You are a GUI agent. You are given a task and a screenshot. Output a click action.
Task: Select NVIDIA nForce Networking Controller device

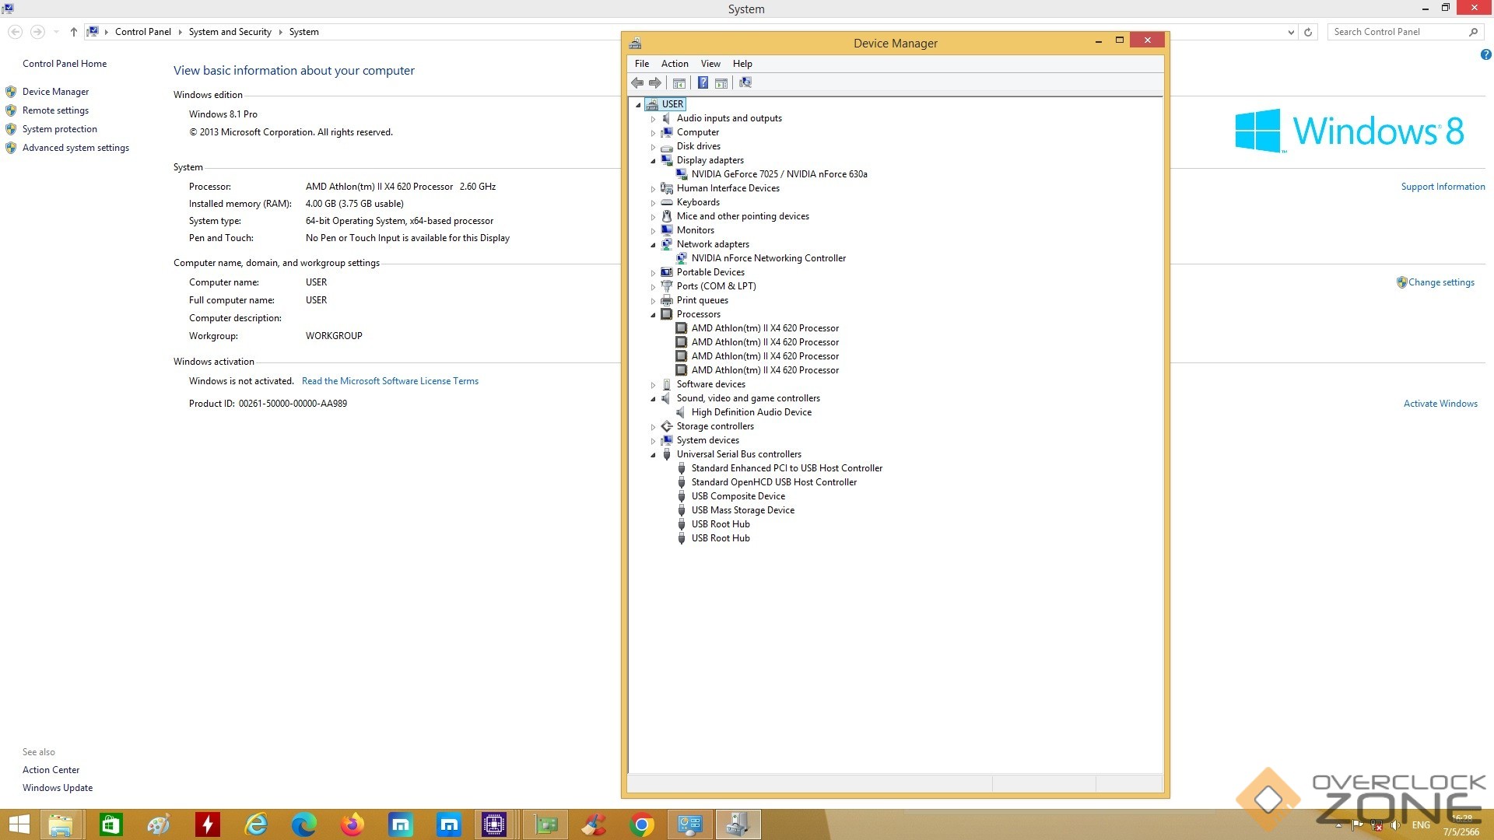(x=768, y=258)
